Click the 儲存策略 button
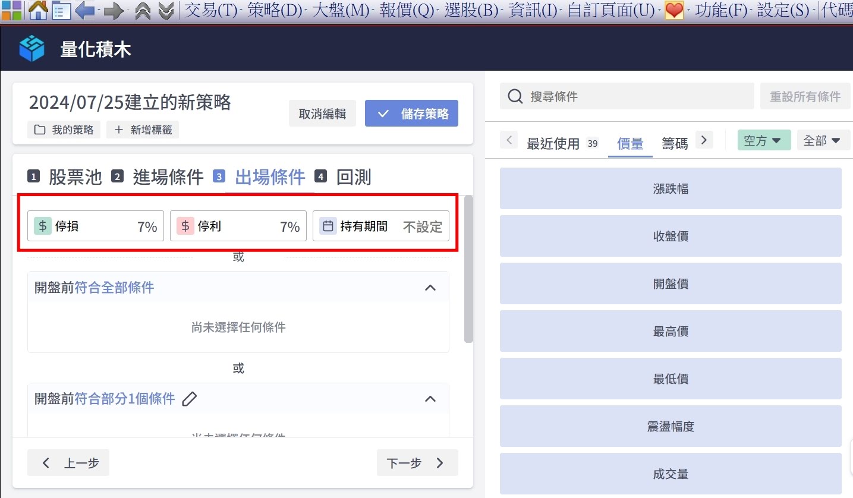The width and height of the screenshot is (853, 498). pos(411,114)
